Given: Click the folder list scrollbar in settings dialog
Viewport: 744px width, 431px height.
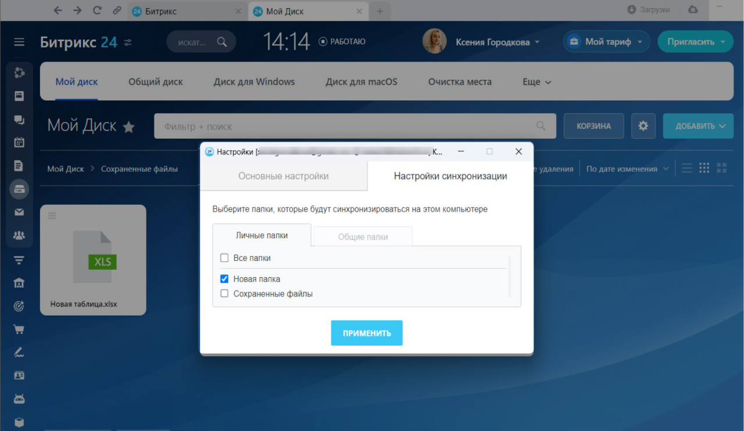Looking at the screenshot, I should [510, 276].
